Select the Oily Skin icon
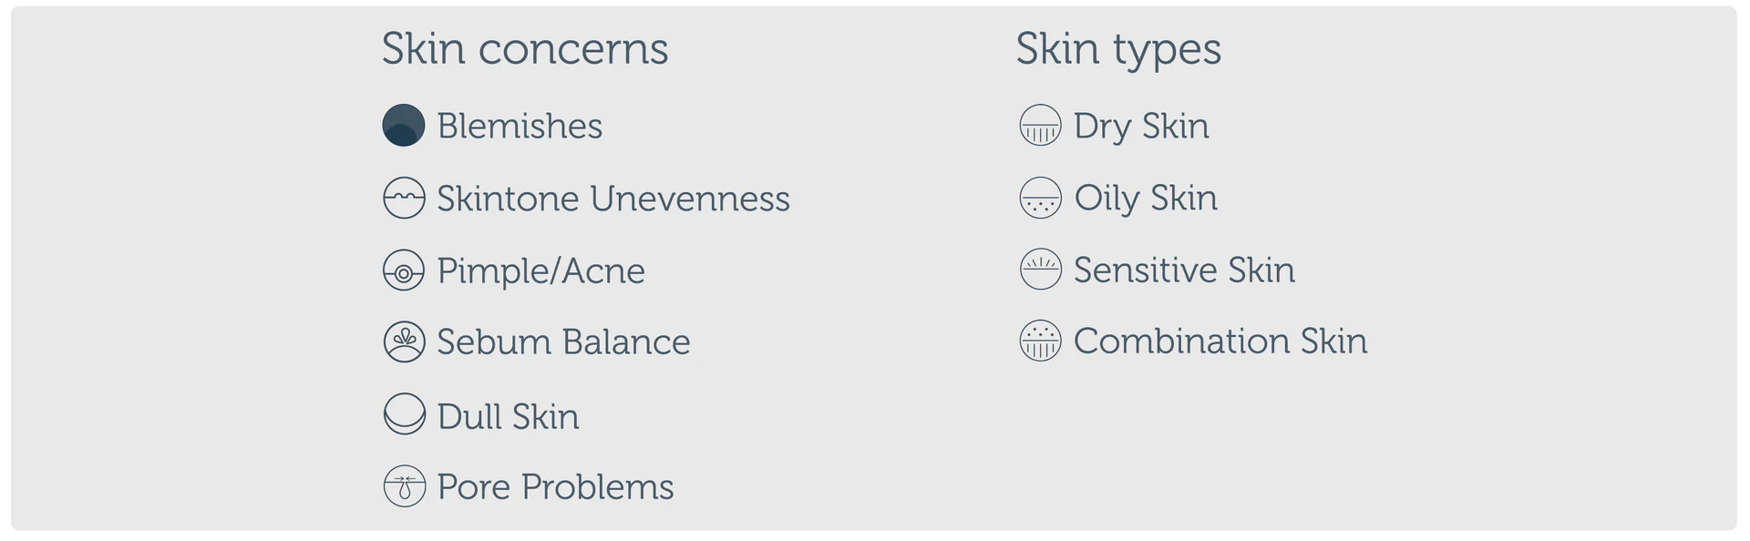1750x541 pixels. click(x=1039, y=198)
